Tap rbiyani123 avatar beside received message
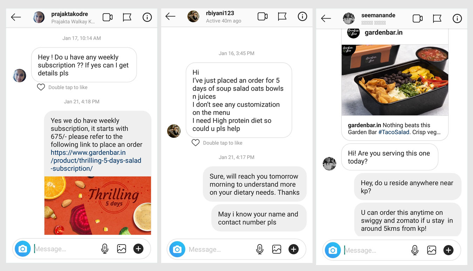Screen dimensions: 473x271 point(174,131)
